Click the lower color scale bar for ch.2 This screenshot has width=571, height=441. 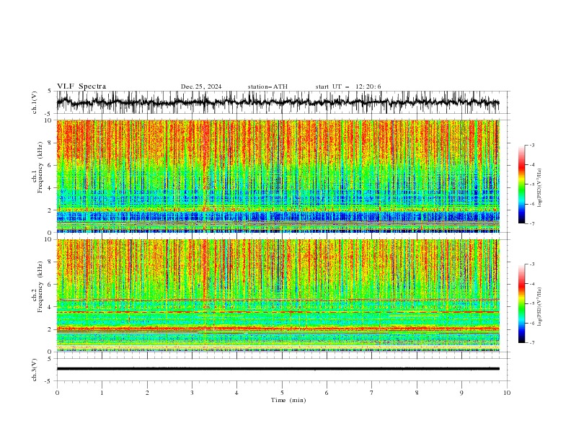[x=521, y=303]
